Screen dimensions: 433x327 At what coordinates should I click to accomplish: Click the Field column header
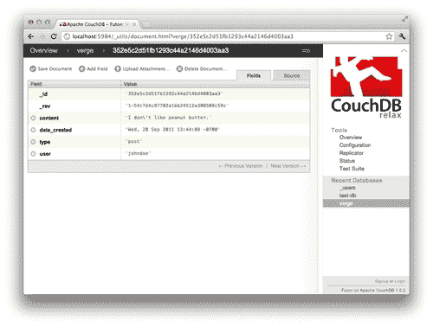pyautogui.click(x=74, y=84)
